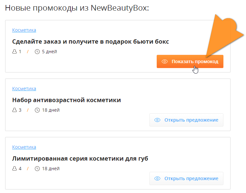
Task: Click '18 дней' text in lip cosmetics card
Action: [51, 169]
